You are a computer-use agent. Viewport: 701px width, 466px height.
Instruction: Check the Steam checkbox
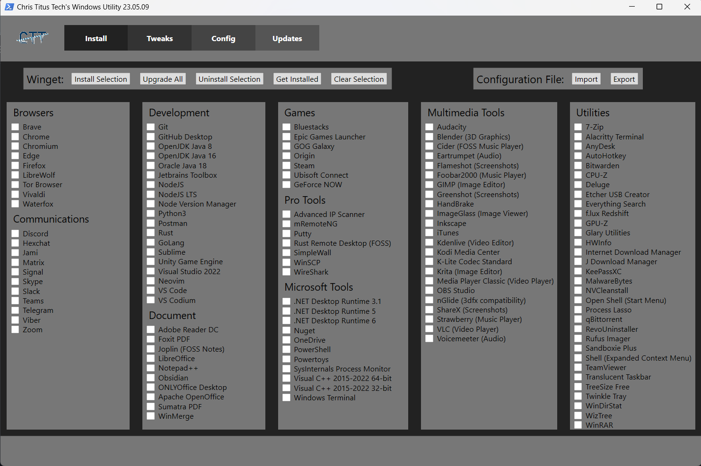click(x=287, y=166)
